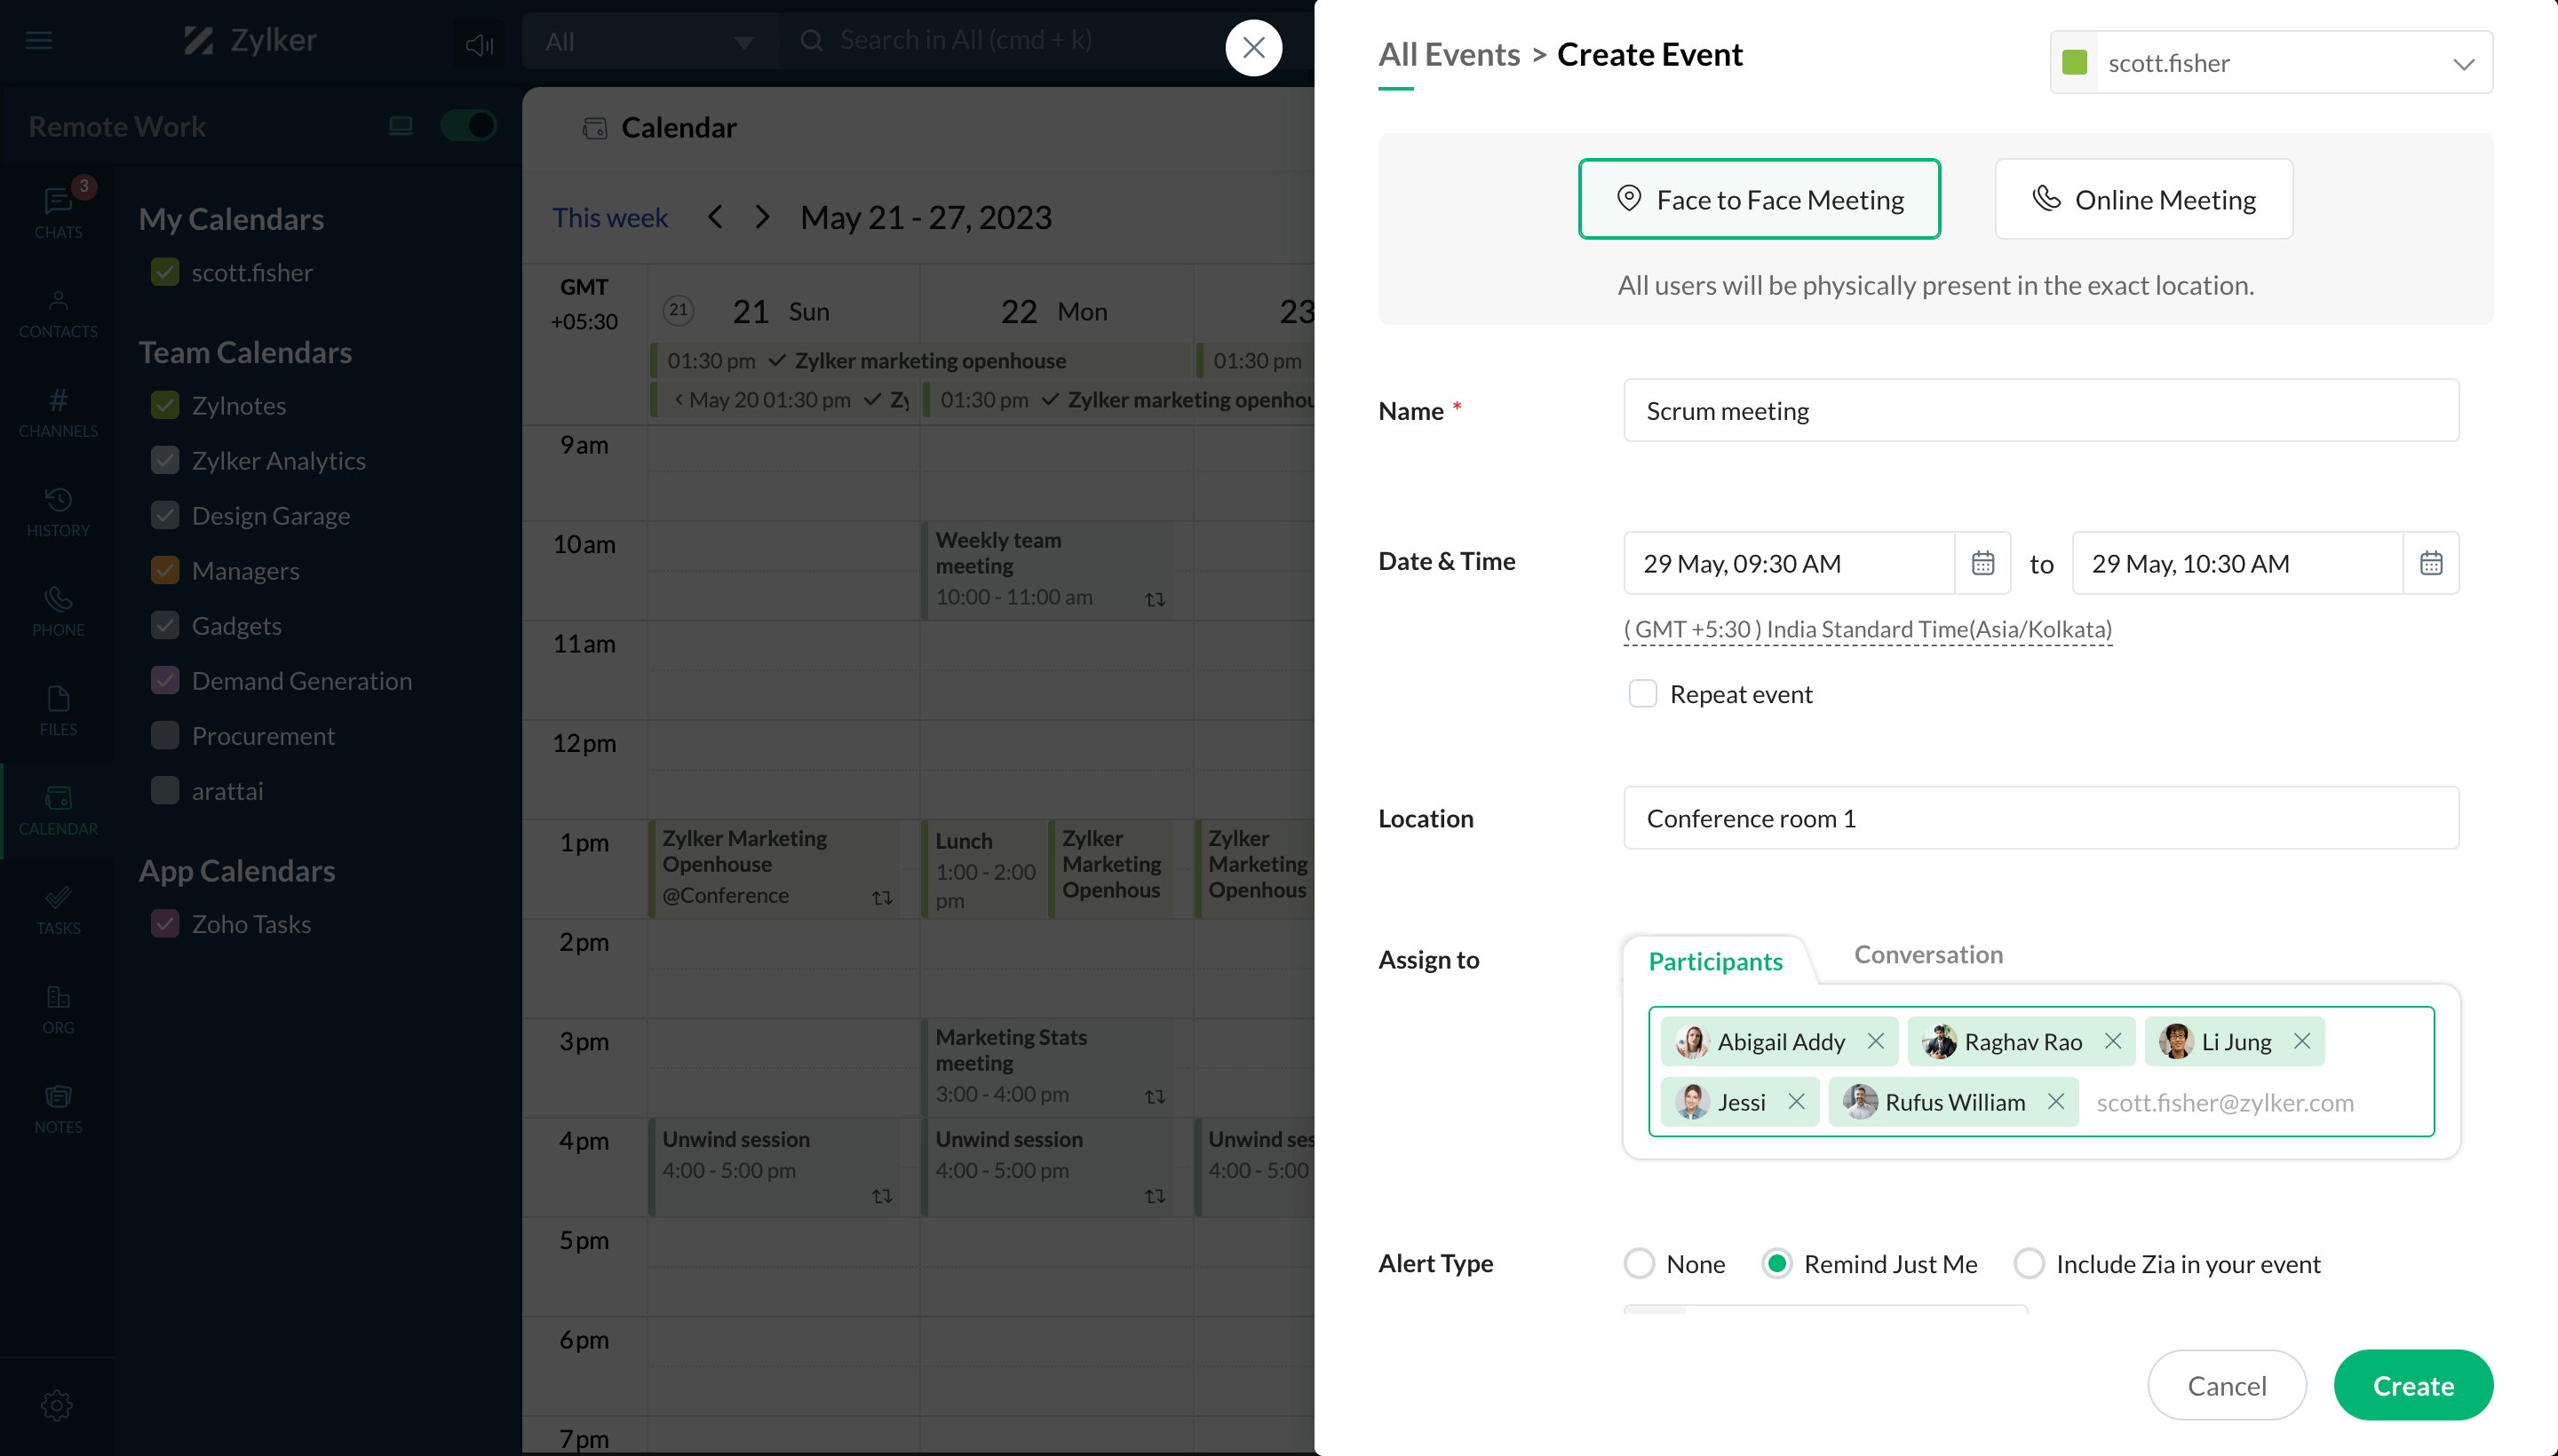Toggle the Design Garage calendar checkbox

[165, 515]
